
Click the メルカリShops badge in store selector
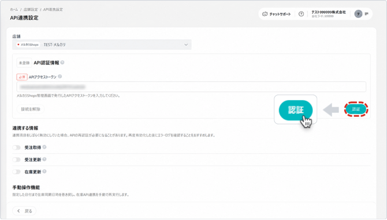pyautogui.click(x=28, y=44)
